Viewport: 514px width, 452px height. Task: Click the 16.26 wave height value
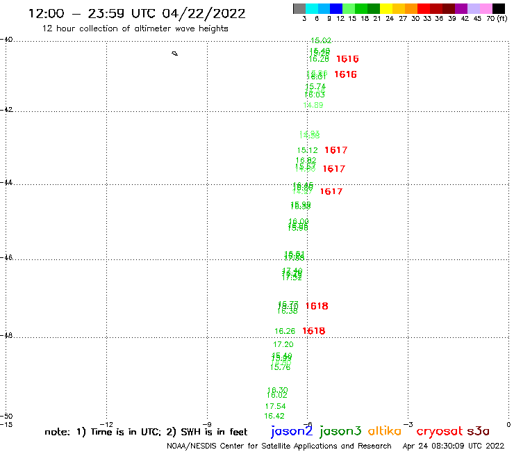click(x=285, y=331)
